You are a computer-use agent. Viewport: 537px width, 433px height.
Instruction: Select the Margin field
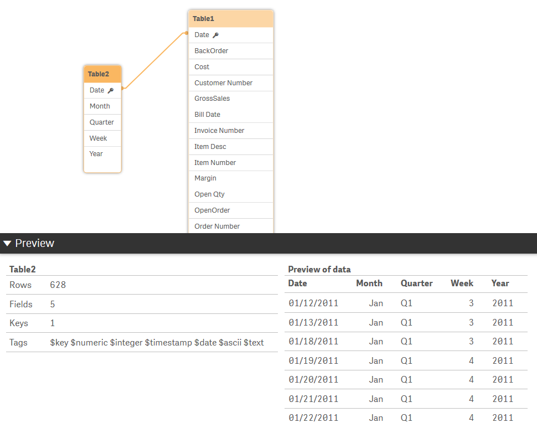(231, 178)
